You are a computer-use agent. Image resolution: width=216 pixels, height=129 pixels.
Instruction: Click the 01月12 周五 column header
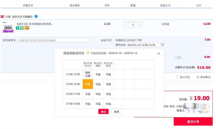[108, 64]
